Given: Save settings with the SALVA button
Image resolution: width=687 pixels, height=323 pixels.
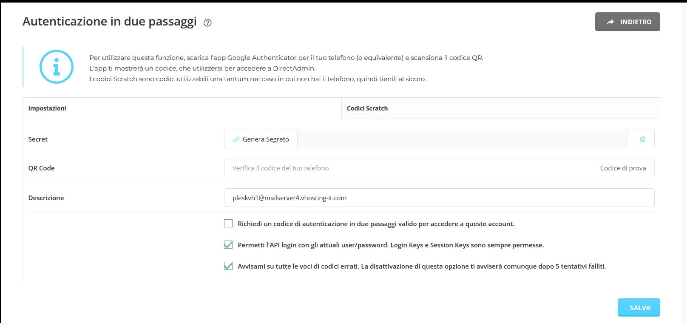Looking at the screenshot, I should pos(639,307).
